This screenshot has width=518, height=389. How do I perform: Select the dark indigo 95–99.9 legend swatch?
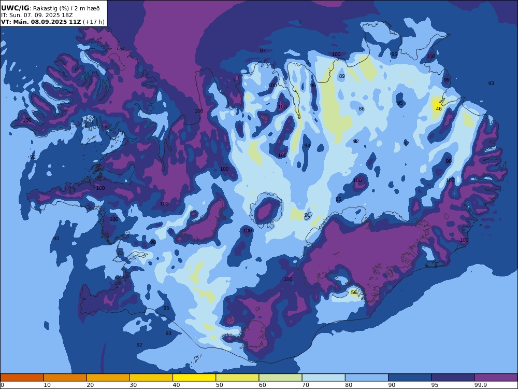[453, 378]
